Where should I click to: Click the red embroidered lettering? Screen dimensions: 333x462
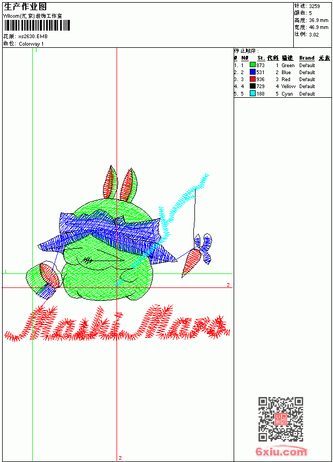click(117, 323)
